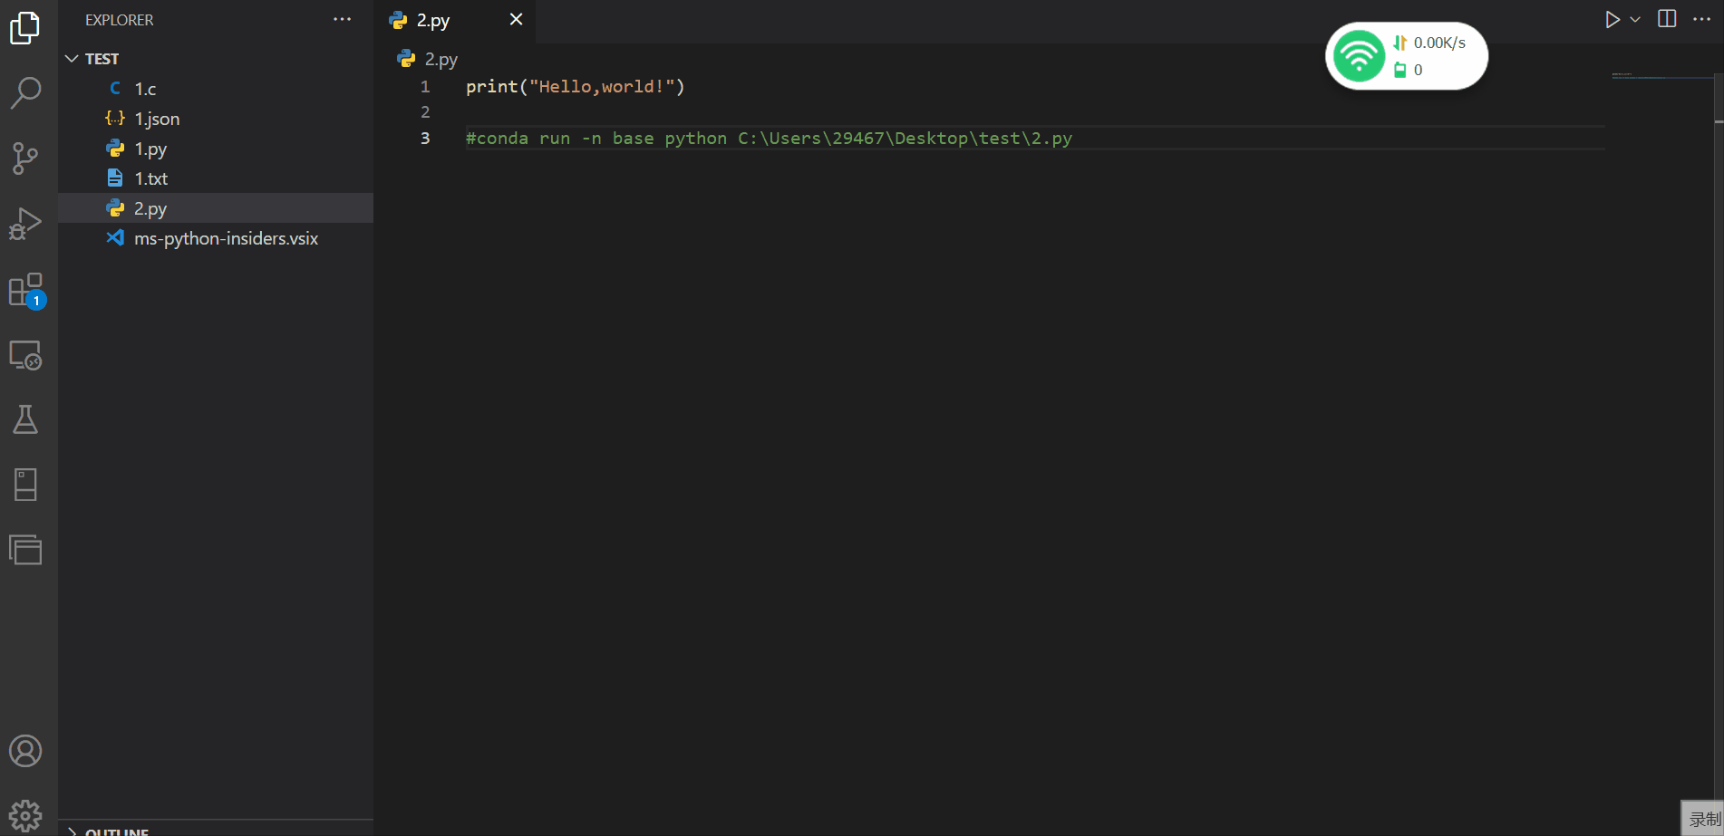Viewport: 1724px width, 836px height.
Task: Select the 2.py editor tab
Action: [x=433, y=19]
